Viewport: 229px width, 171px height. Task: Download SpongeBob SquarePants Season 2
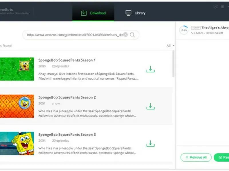pyautogui.click(x=151, y=106)
